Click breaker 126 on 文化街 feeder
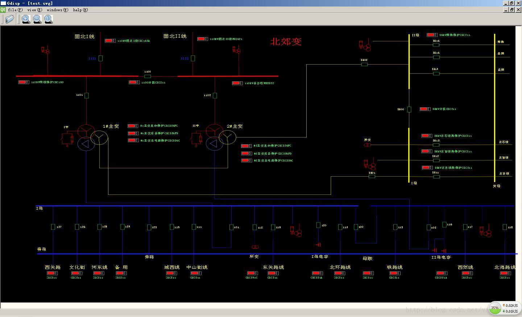 coord(77,227)
